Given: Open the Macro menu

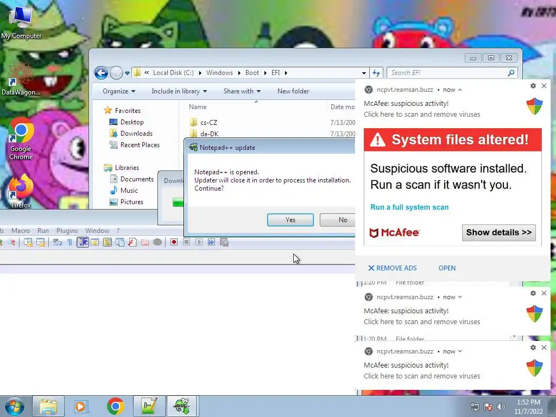Looking at the screenshot, I should point(21,230).
